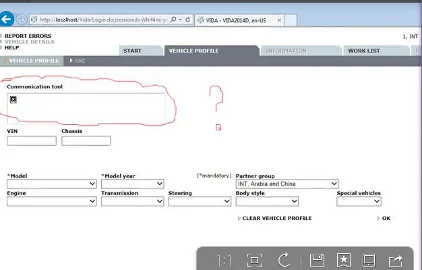Click the '1, INT' user text
Image resolution: width=422 pixels, height=270 pixels.
click(410, 36)
